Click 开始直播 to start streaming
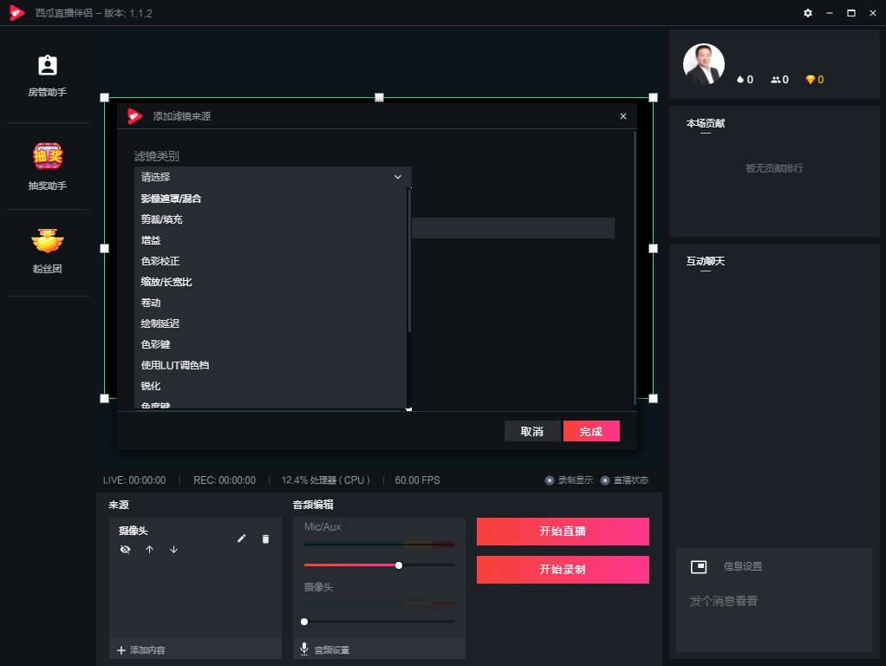The width and height of the screenshot is (886, 666). tap(562, 531)
